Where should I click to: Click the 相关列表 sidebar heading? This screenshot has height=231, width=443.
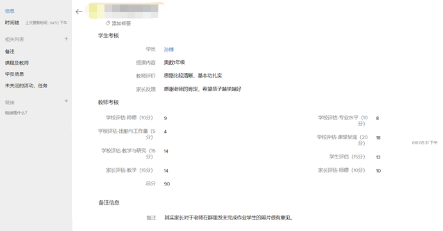point(14,39)
